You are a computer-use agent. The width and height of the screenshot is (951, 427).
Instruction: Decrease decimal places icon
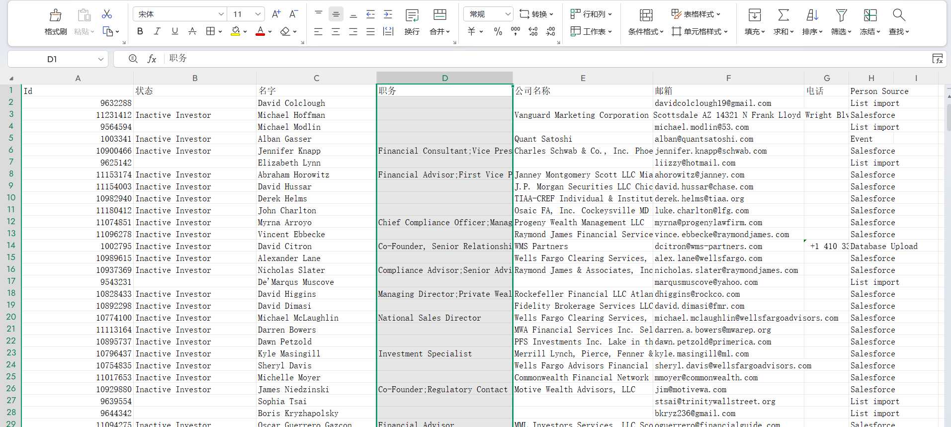coord(550,31)
